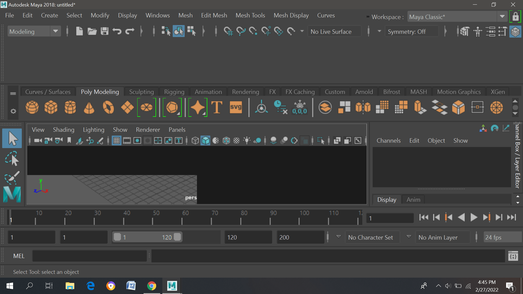Click the current frame input field
Screen dimensions: 523x294
click(x=390, y=218)
